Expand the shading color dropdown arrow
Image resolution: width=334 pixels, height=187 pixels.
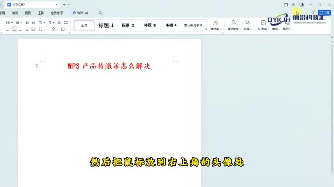[57, 29]
